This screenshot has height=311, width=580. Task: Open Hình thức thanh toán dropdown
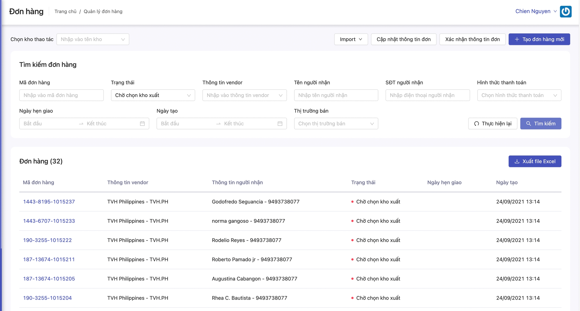[519, 95]
